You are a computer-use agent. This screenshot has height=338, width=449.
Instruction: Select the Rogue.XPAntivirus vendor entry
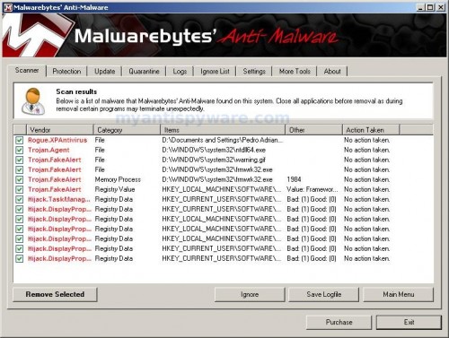point(57,140)
